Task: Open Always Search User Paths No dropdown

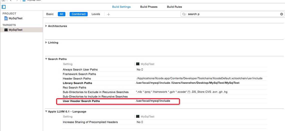Action: click(140, 69)
